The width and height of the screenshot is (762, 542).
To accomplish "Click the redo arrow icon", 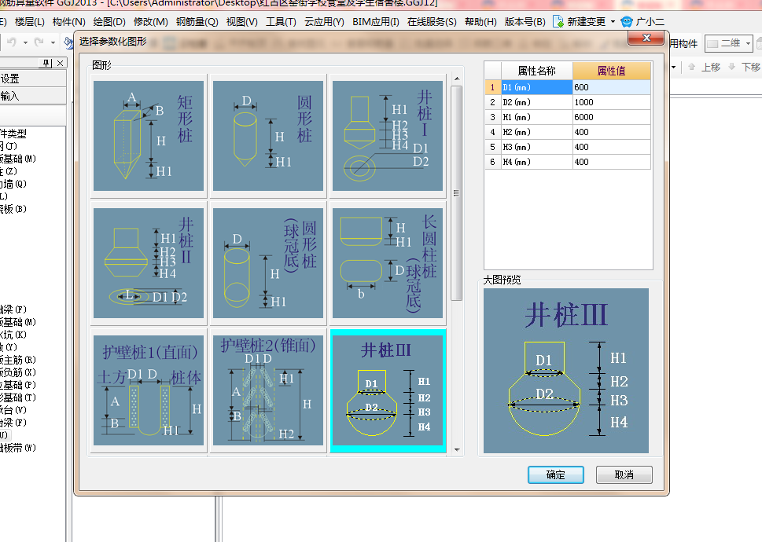I will [39, 42].
